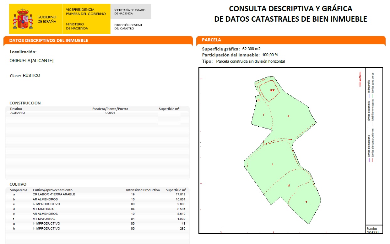Select the 'IBE' building label on the map

click(272, 90)
